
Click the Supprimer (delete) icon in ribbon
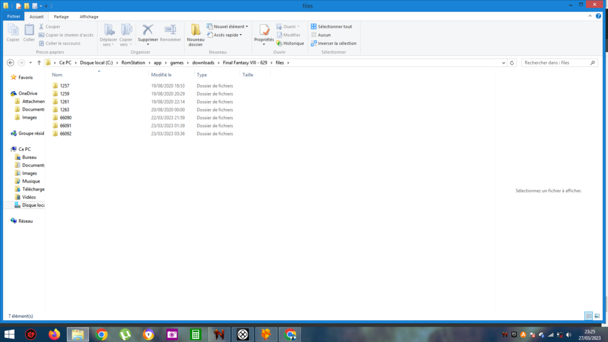tap(147, 30)
